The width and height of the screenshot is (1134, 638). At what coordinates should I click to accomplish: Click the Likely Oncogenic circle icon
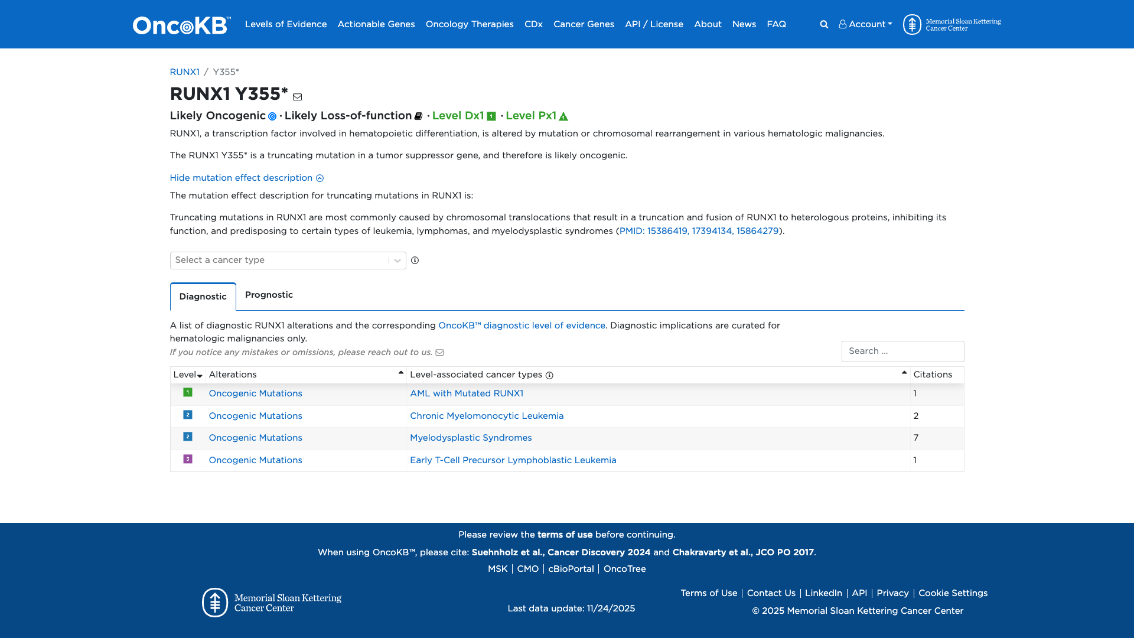[x=272, y=116]
